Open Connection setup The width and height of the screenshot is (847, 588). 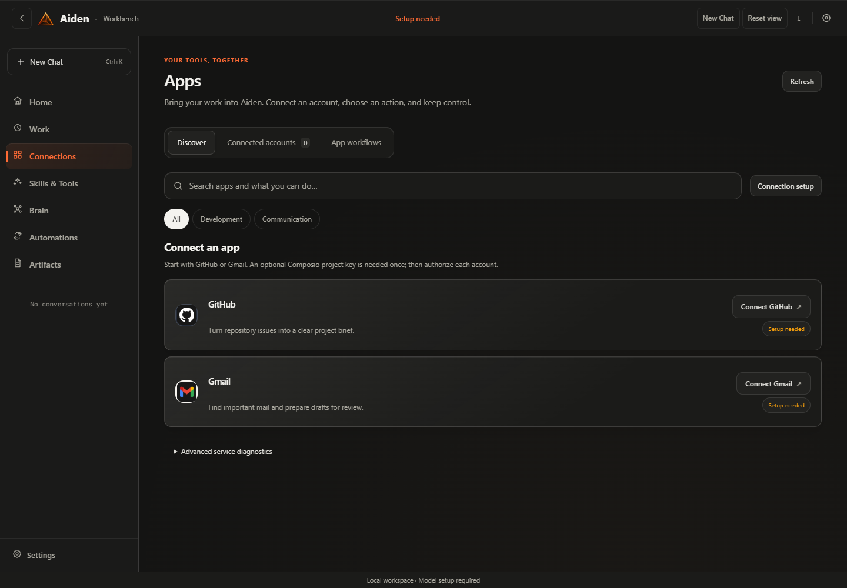point(786,186)
